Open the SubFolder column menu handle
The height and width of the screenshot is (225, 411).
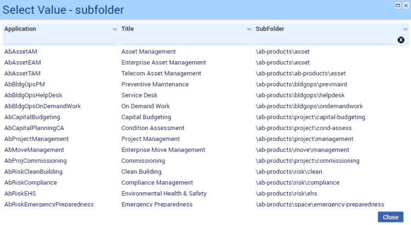click(x=406, y=29)
